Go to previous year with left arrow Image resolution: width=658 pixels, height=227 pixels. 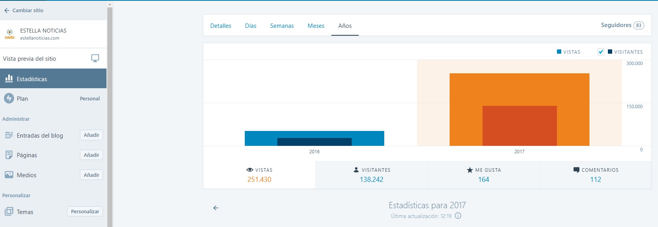[x=216, y=208]
